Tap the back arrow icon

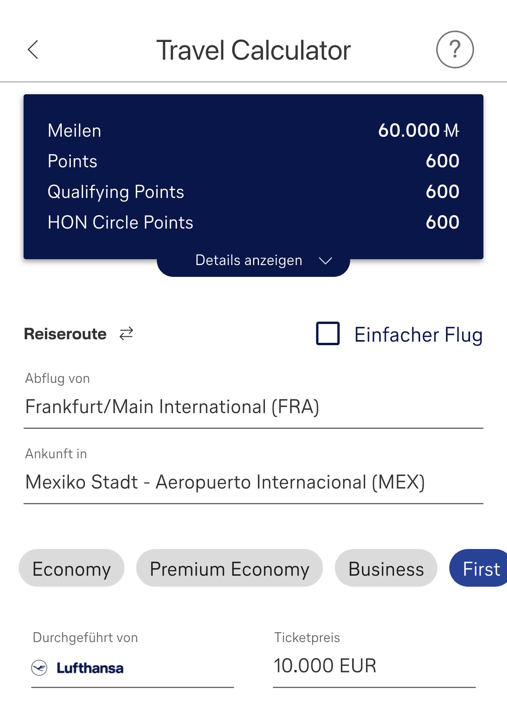tap(33, 50)
